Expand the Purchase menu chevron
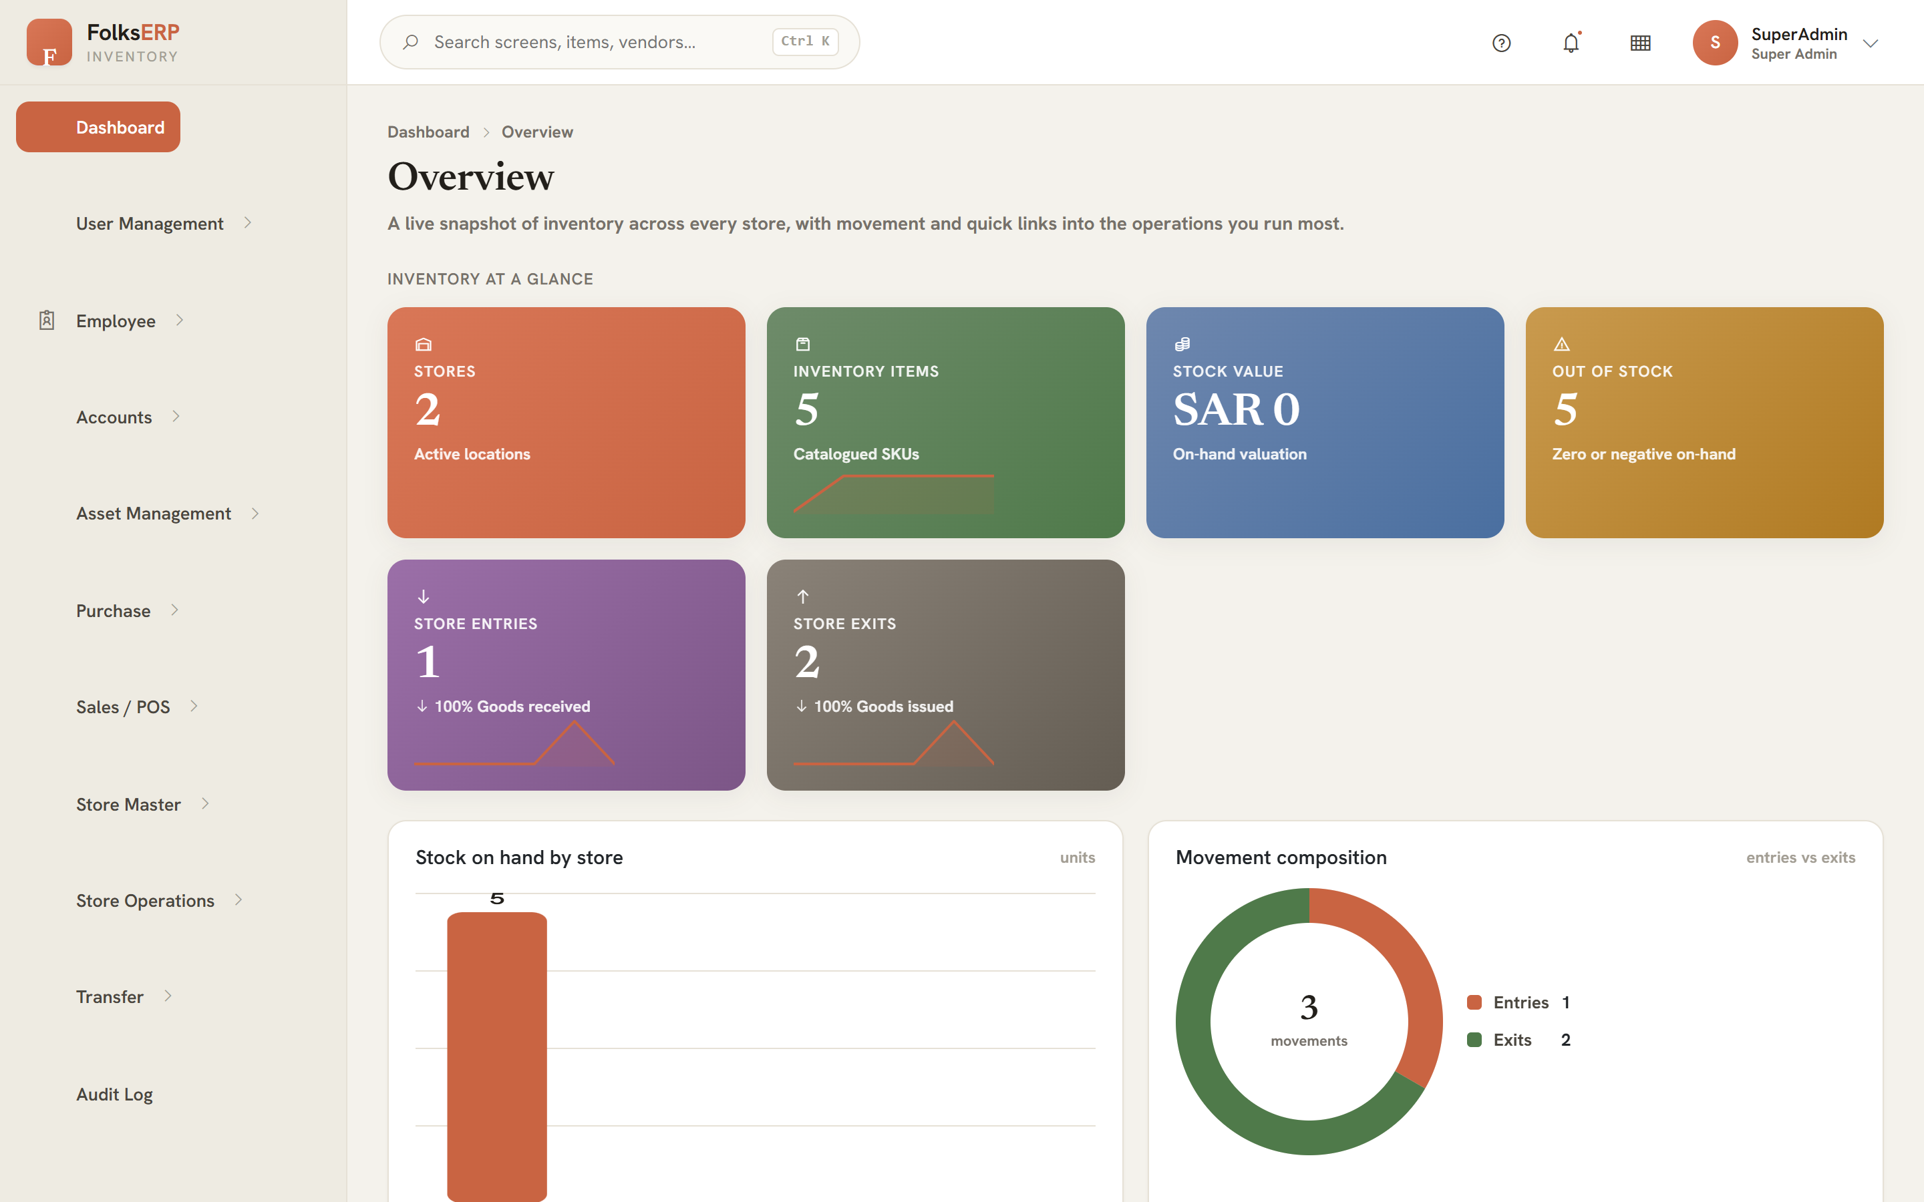Image resolution: width=1924 pixels, height=1202 pixels. pos(175,610)
